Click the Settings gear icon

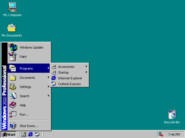pyautogui.click(x=13, y=87)
